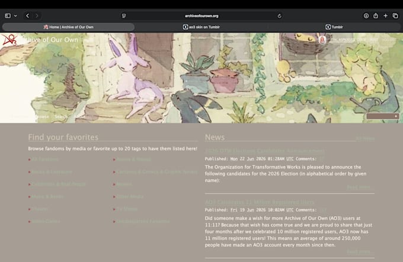Open the All Fandoms link
Image resolution: width=403 pixels, height=262 pixels.
coord(44,159)
